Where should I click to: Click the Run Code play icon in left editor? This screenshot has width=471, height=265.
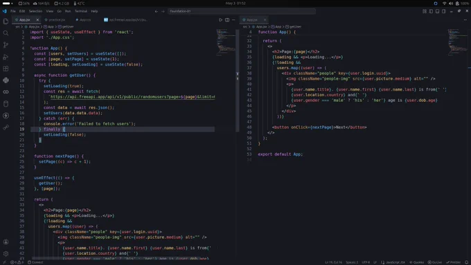[220, 20]
